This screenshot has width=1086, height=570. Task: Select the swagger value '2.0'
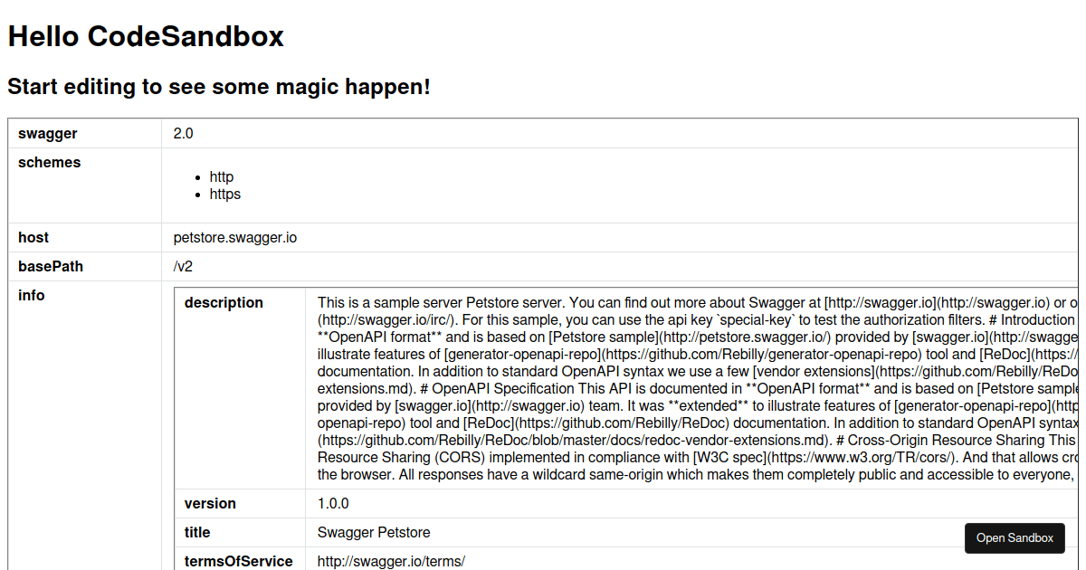[184, 134]
